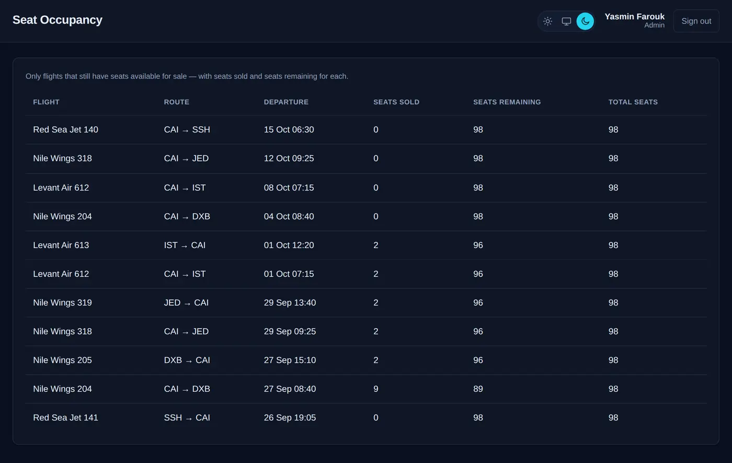Select the "Red Sea Jet 141" flight cell
Screen dimensions: 732x463
pyautogui.click(x=65, y=417)
